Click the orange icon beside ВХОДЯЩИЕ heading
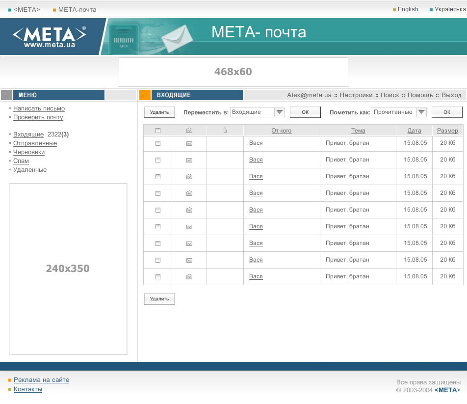This screenshot has height=404, width=467. 145,95
